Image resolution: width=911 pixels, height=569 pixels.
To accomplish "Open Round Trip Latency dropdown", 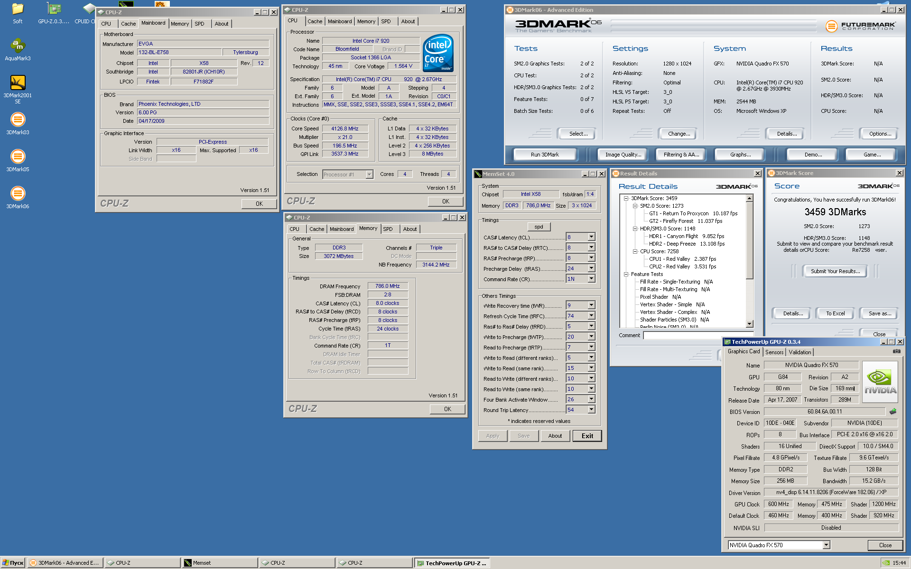I will pyautogui.click(x=591, y=410).
